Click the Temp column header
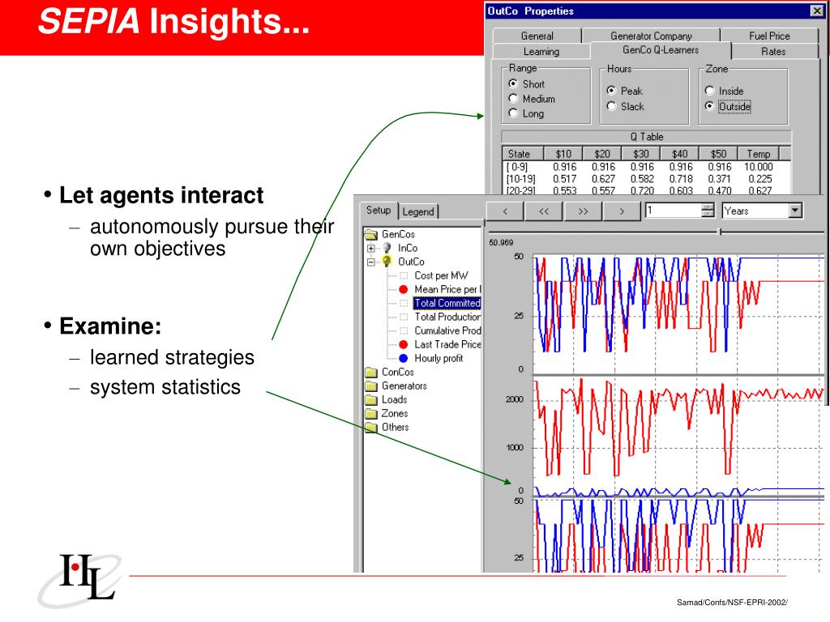 click(758, 153)
